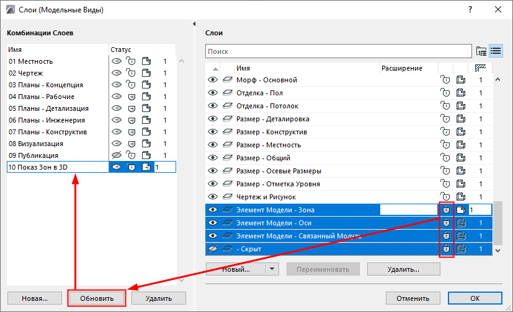Switch to layer list view icon

click(496, 51)
